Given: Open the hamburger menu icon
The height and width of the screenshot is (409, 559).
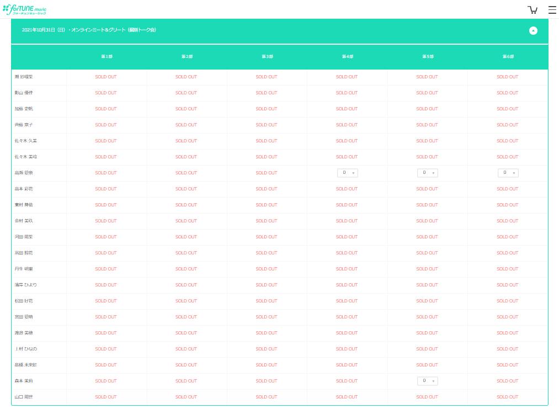Looking at the screenshot, I should pyautogui.click(x=552, y=9).
